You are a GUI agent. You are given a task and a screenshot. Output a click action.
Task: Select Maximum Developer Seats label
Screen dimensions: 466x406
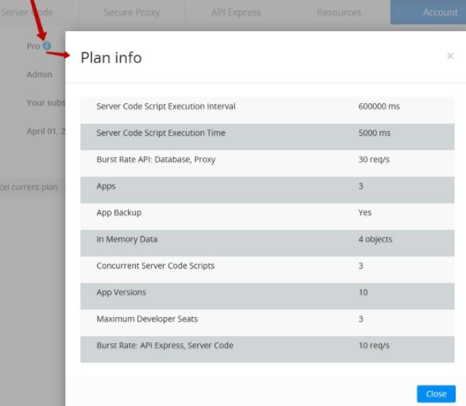point(147,319)
